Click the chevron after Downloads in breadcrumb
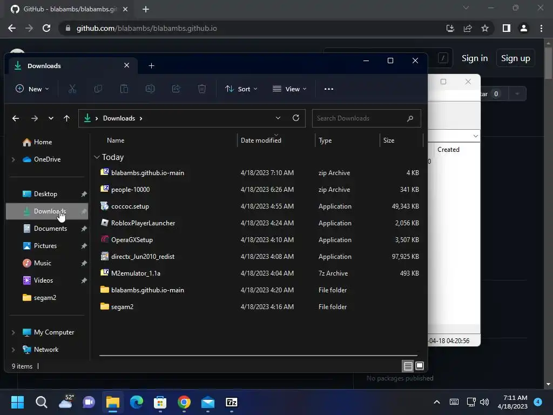This screenshot has height=415, width=553. pyautogui.click(x=141, y=118)
